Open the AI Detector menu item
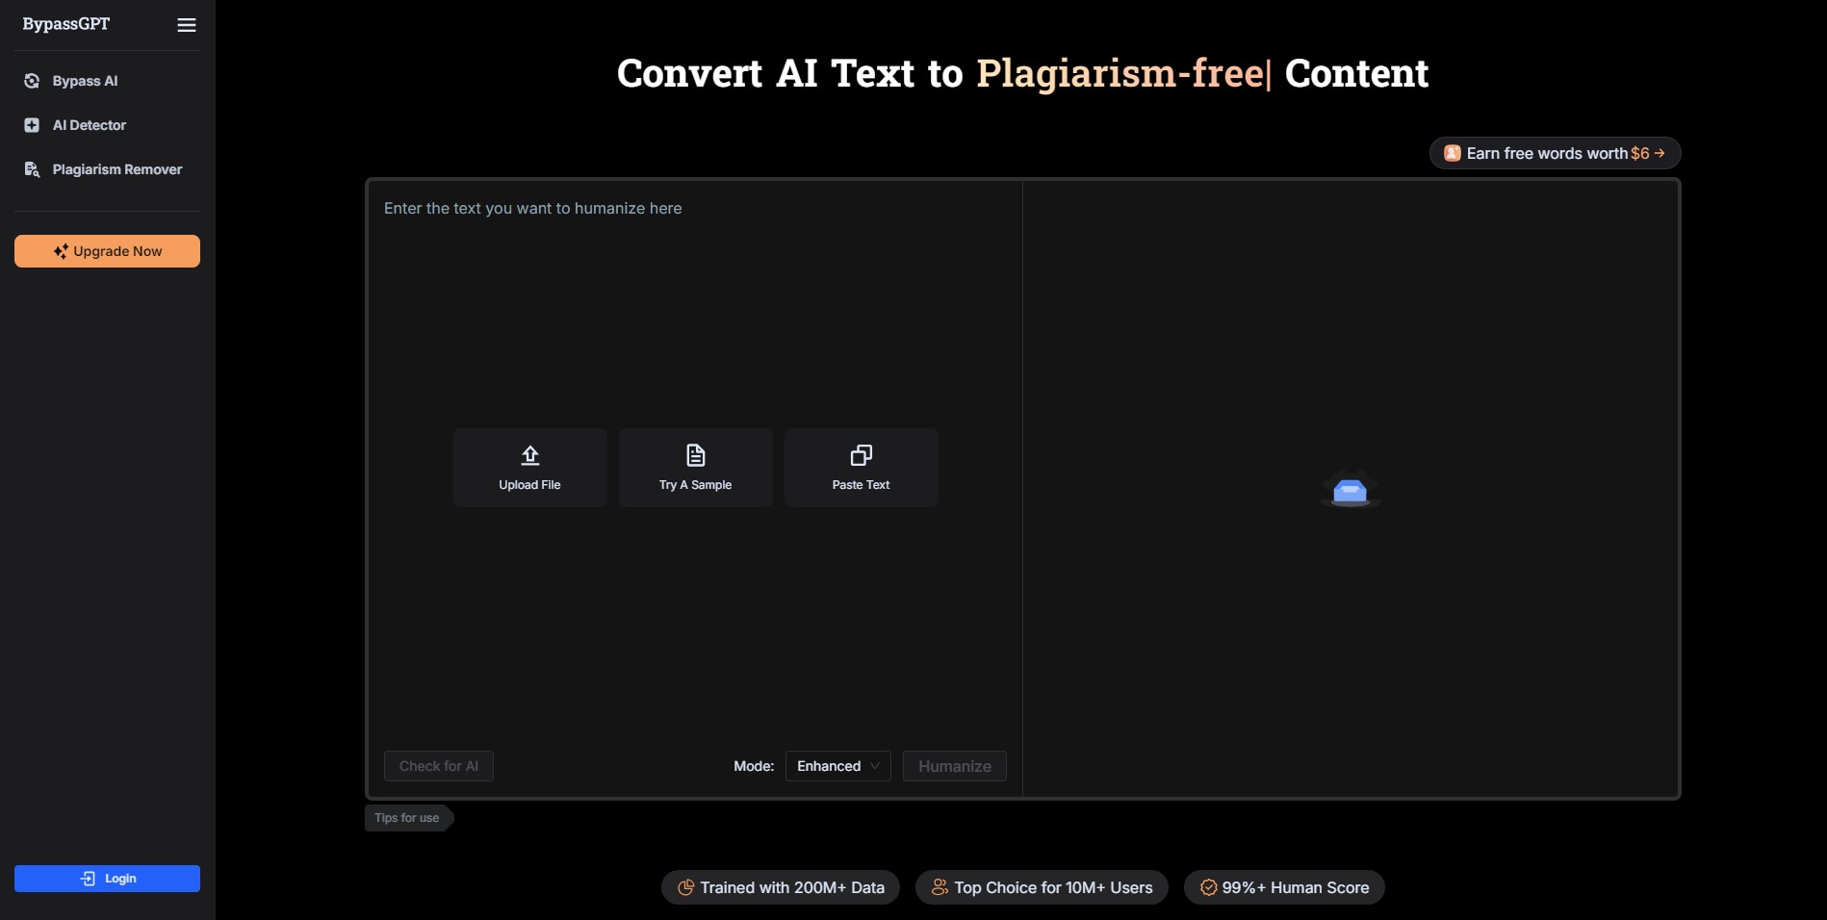Viewport: 1827px width, 920px height. click(x=107, y=125)
